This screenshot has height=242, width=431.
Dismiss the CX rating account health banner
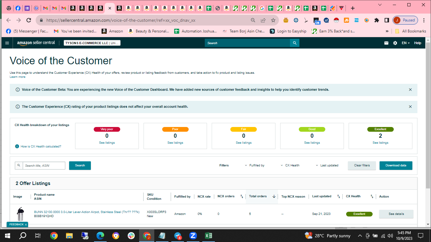coord(410,107)
